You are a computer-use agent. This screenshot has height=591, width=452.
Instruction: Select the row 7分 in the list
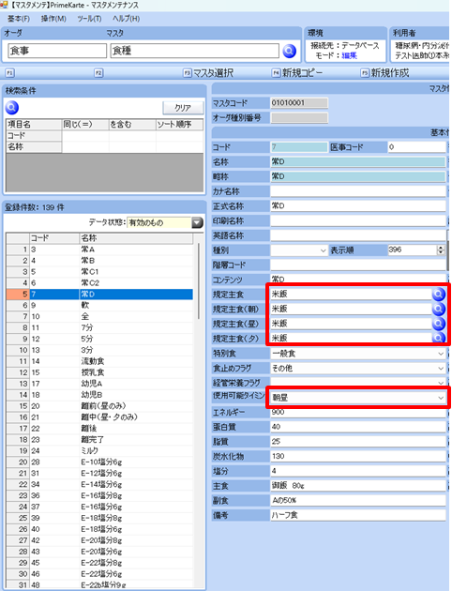[x=99, y=328]
